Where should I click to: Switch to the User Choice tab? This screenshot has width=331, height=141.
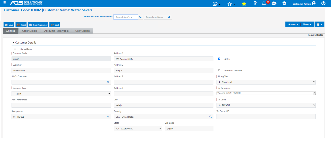click(82, 31)
